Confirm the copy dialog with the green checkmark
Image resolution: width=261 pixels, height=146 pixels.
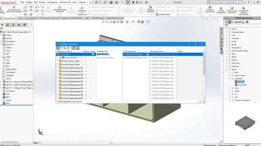[x=200, y=102]
